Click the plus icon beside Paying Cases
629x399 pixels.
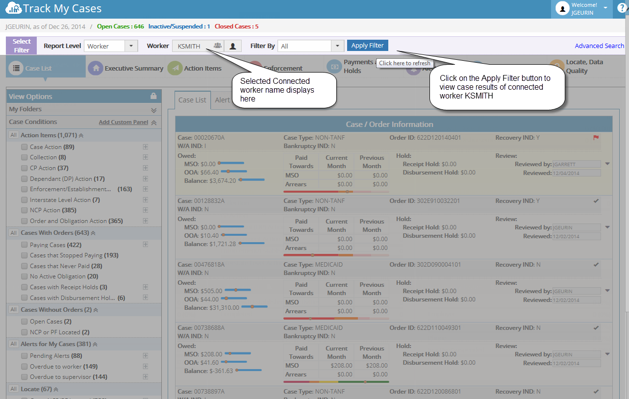145,245
